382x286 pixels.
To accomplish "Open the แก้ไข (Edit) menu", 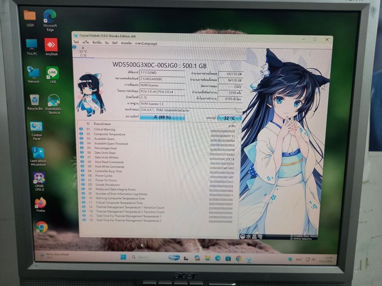I will click(x=86, y=42).
